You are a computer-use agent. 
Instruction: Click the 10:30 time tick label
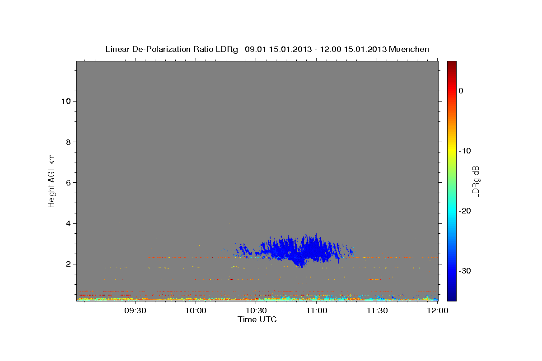tap(256, 311)
